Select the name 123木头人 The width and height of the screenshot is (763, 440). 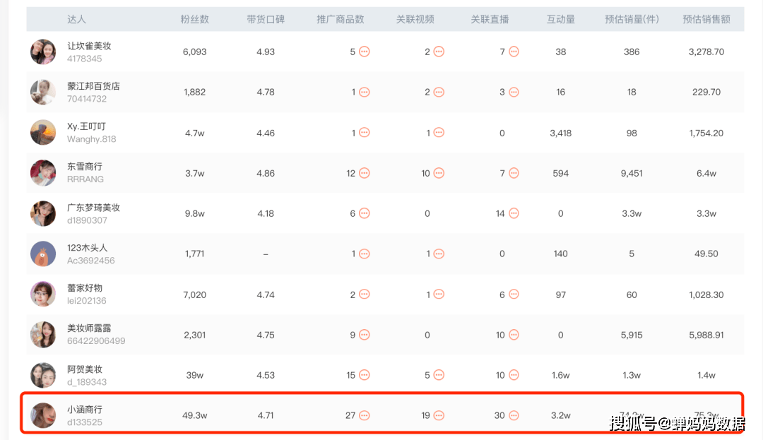coord(87,247)
